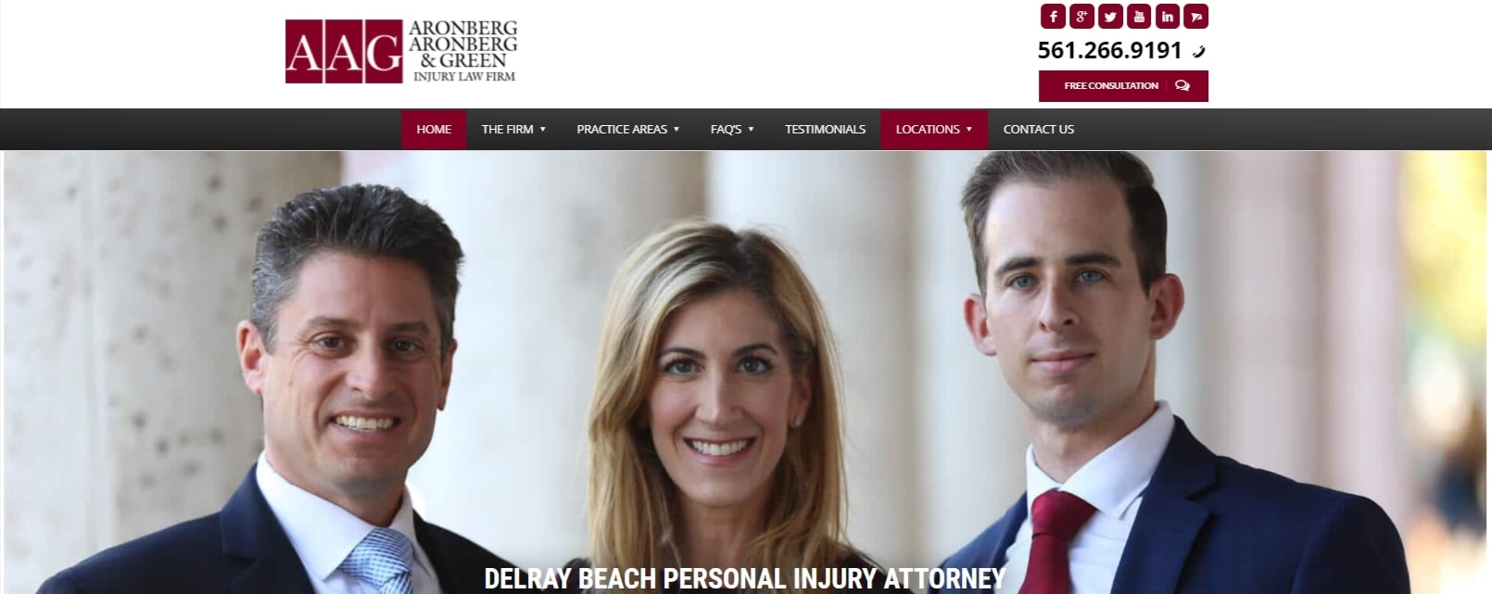The width and height of the screenshot is (1492, 594).
Task: Call the 561.266.9191 phone number link
Action: click(1109, 51)
